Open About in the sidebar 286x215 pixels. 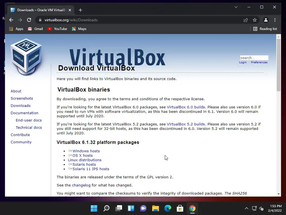tap(16, 91)
